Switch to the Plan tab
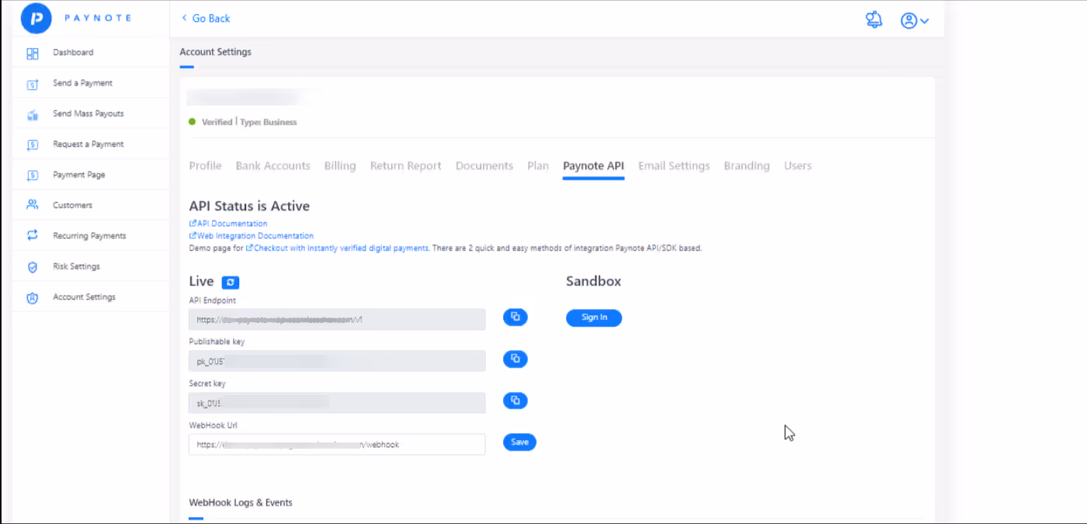 [x=538, y=166]
